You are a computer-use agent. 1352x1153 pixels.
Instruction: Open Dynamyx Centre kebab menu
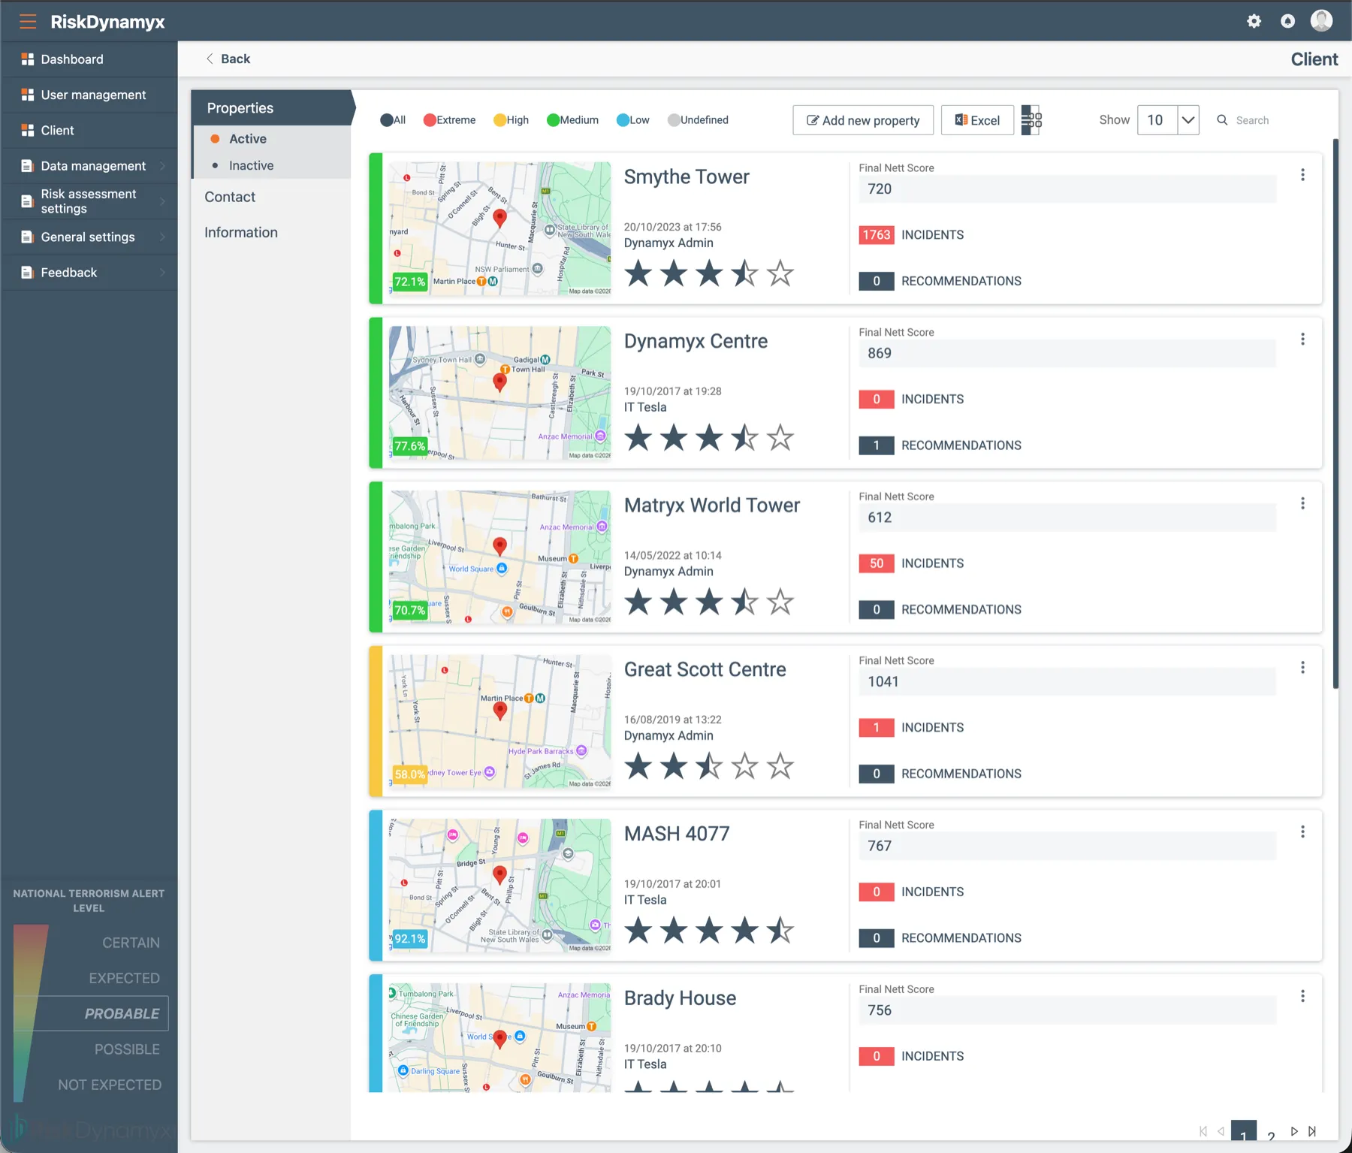pyautogui.click(x=1302, y=340)
